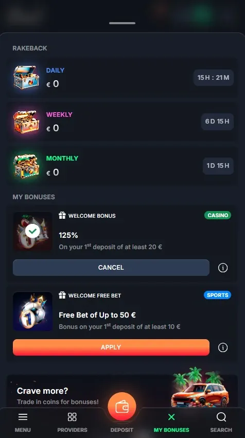
Task: Click the blue Sports tag badge
Action: (x=217, y=295)
